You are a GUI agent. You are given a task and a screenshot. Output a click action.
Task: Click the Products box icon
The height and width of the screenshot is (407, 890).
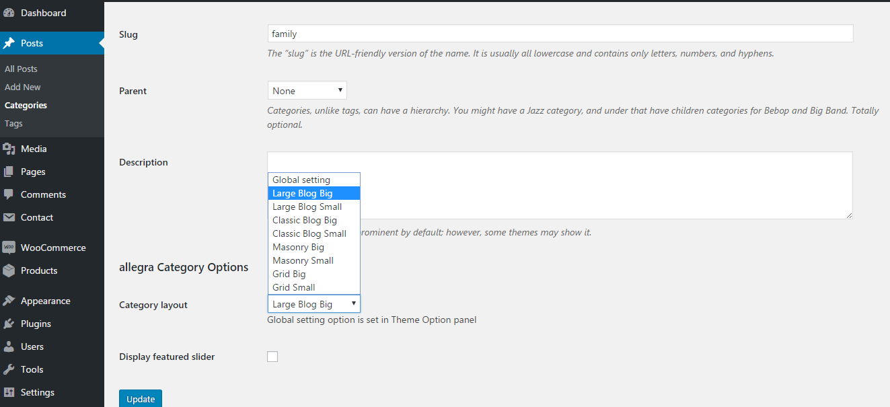(9, 270)
